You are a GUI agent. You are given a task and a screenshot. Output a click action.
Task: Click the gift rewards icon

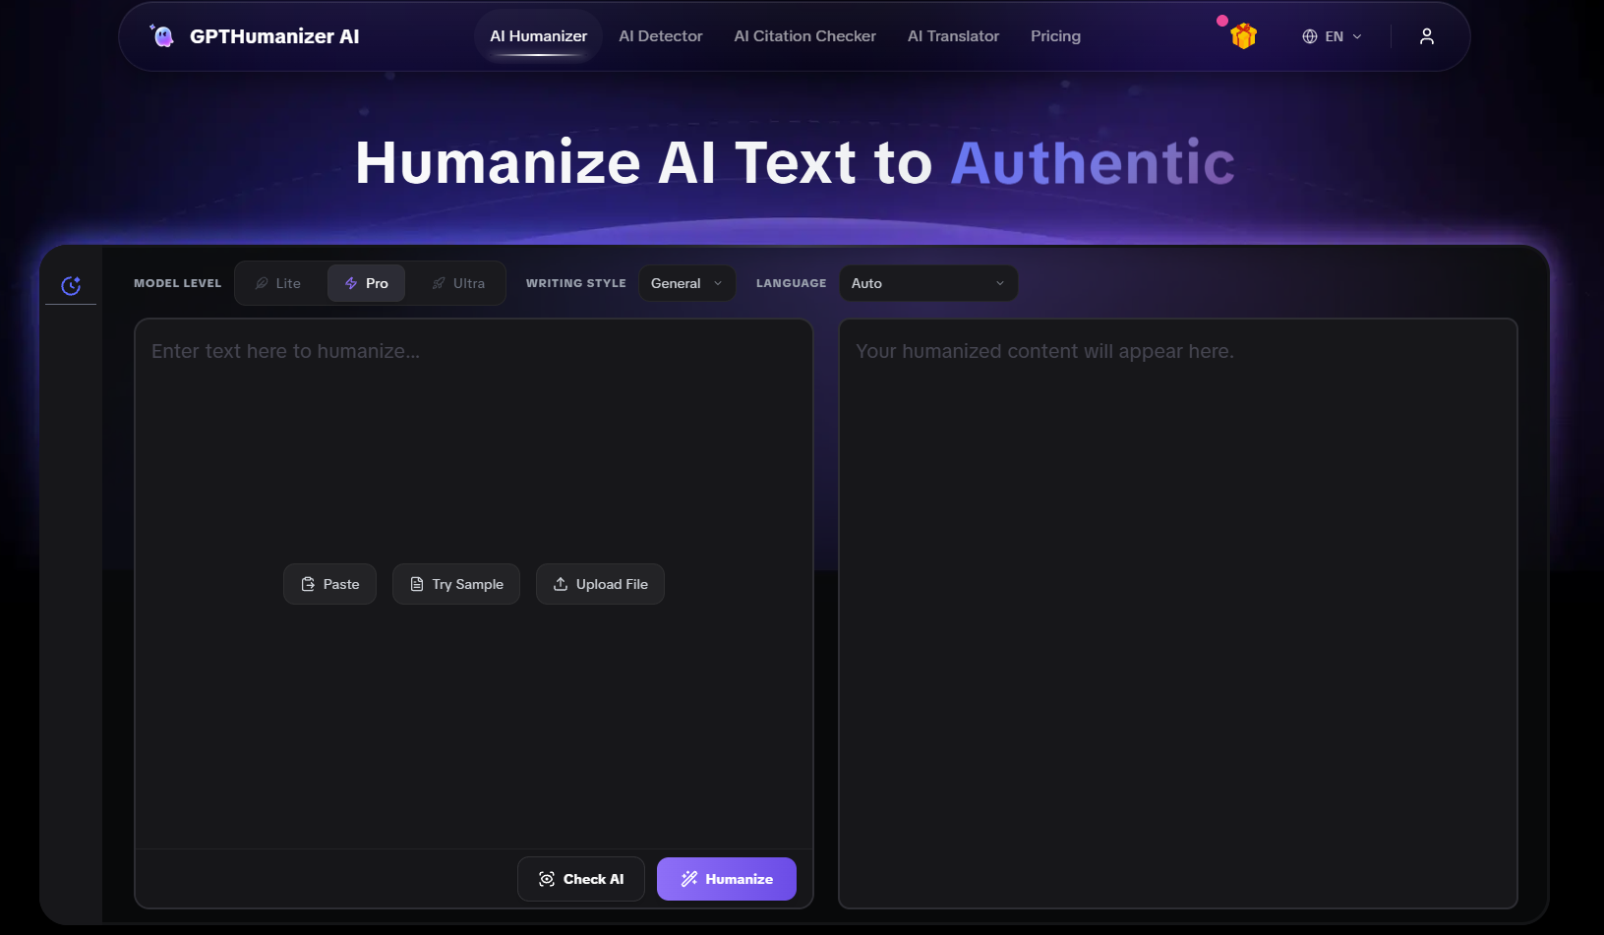point(1242,35)
